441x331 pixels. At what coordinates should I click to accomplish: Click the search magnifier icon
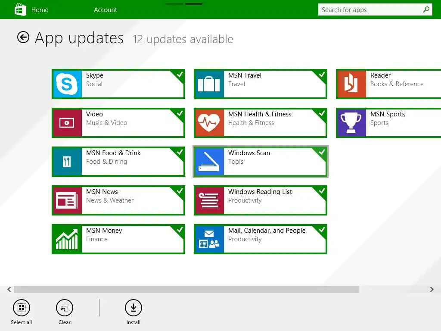[x=426, y=9]
